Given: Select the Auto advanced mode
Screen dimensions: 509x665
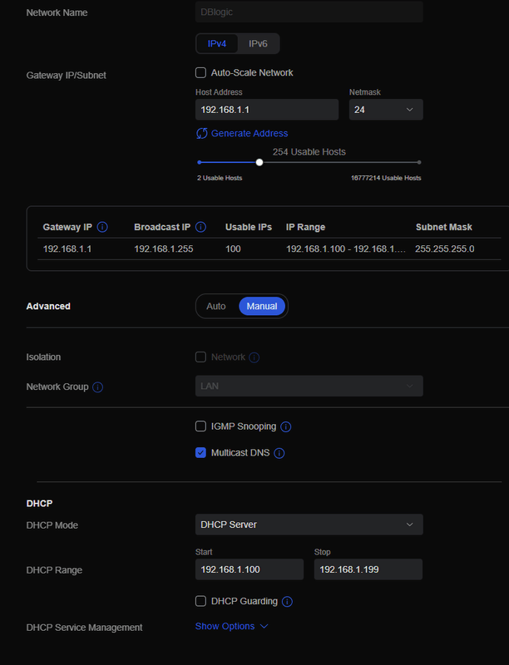Looking at the screenshot, I should [x=216, y=306].
